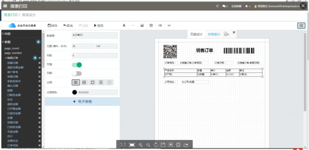Image resolution: width=309 pixels, height=150 pixels.
Task: Remove the 销售订单 parameter group
Action: (x=39, y=58)
